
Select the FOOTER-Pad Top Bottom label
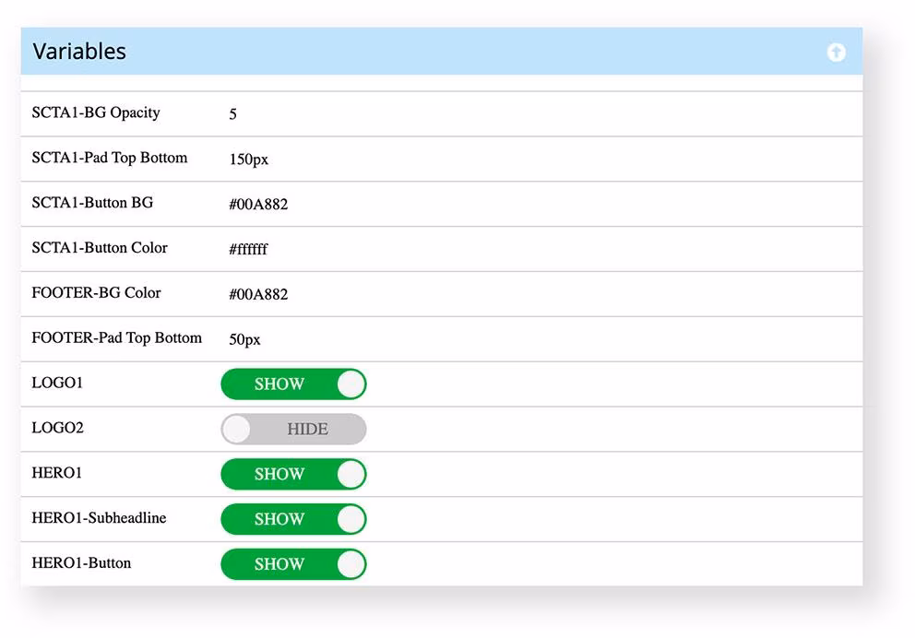tap(116, 338)
